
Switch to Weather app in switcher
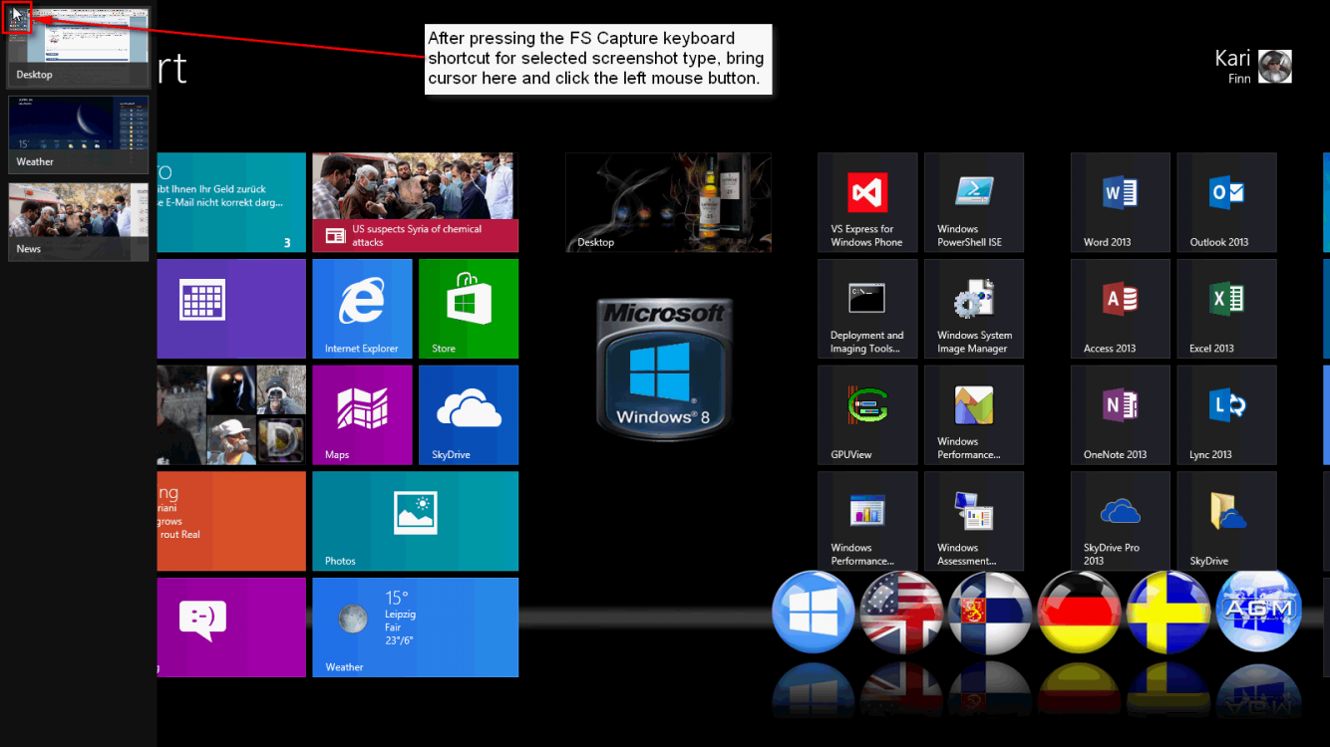click(x=78, y=135)
